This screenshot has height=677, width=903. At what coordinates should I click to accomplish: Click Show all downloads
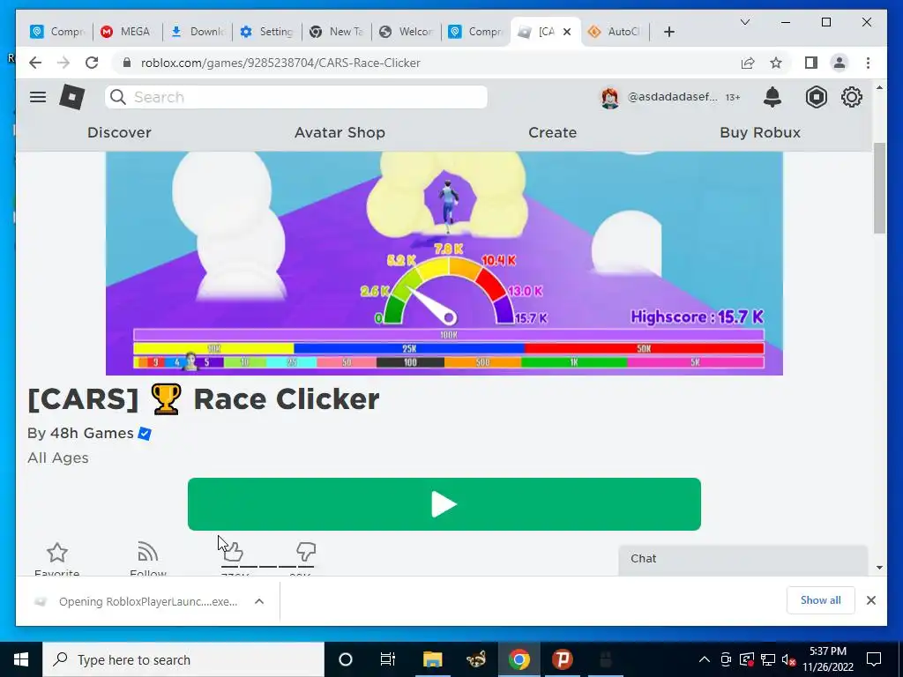[821, 600]
